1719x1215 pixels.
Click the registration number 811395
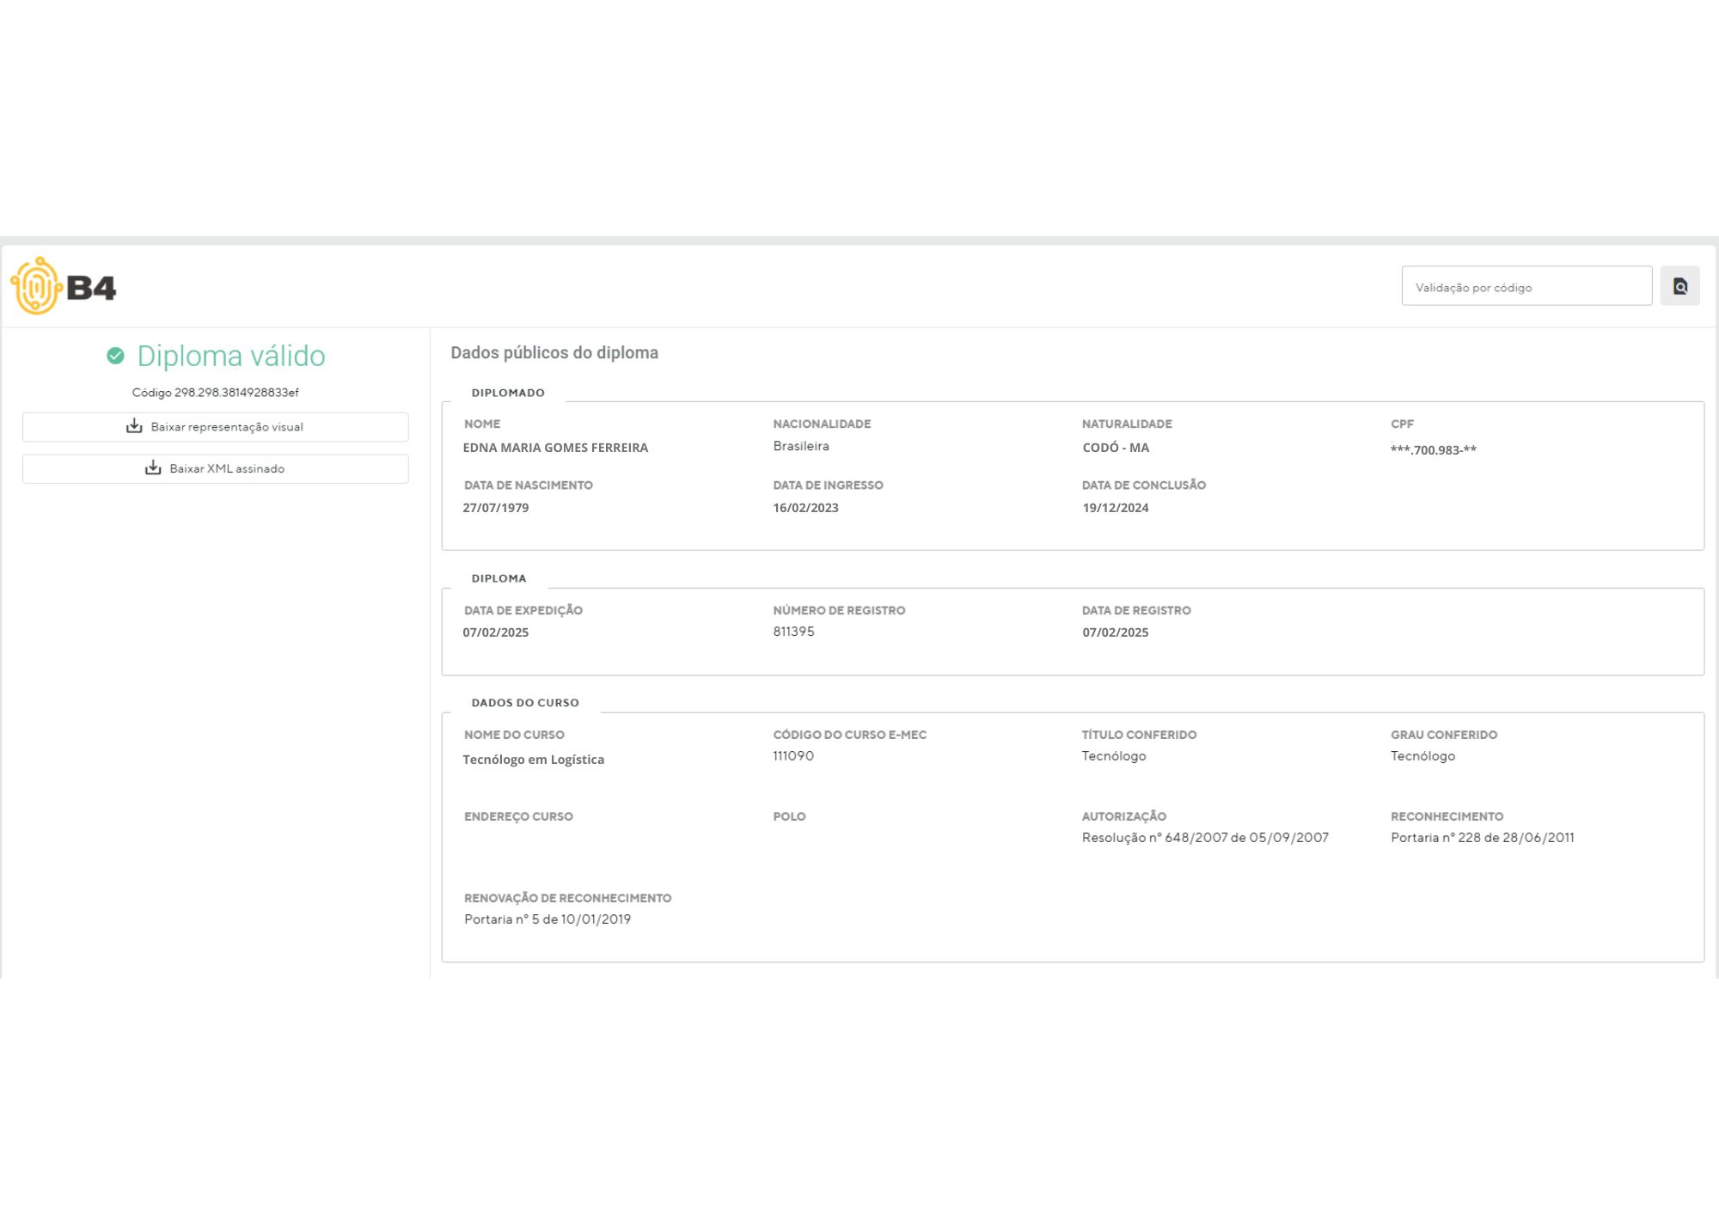pyautogui.click(x=792, y=632)
